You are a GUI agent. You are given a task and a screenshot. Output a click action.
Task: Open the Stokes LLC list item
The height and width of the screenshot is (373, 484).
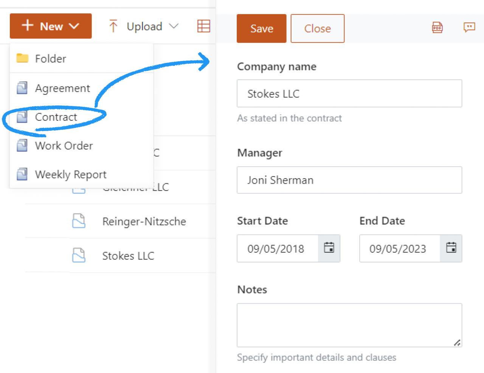pos(128,256)
